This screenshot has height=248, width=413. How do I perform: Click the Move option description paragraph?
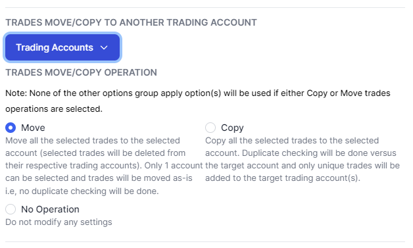pos(104,166)
